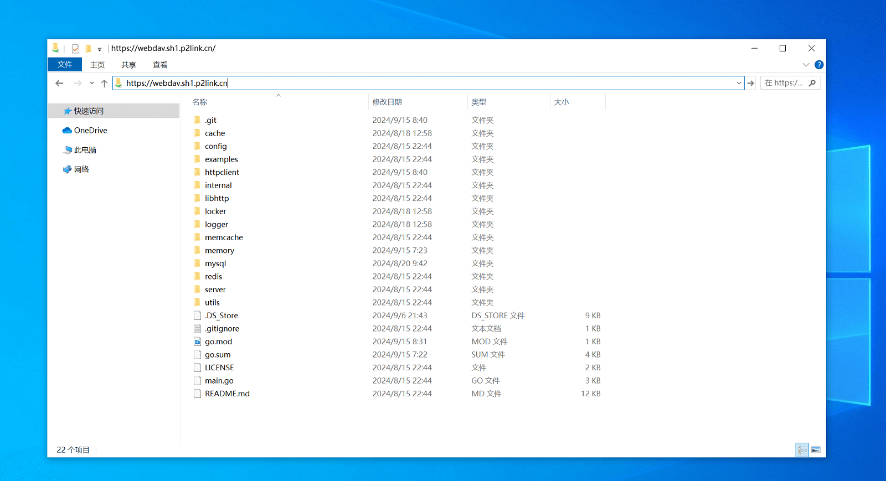Click the search magnifier icon
886x481 pixels.
click(x=812, y=83)
